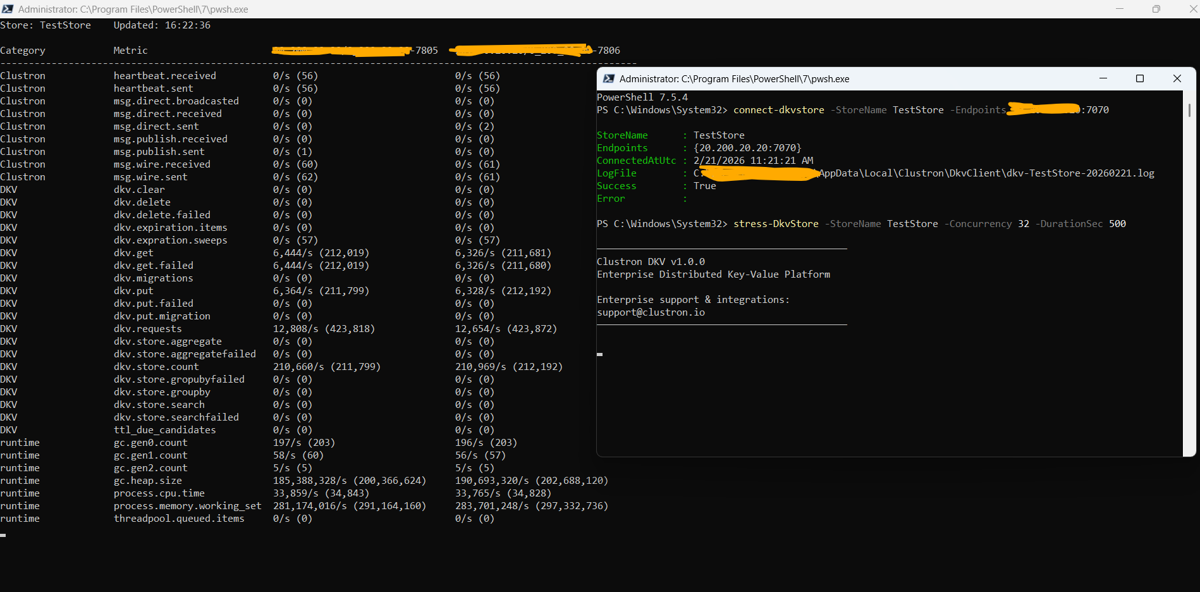
Task: Click 'dkv.store.aggregatefailed' metric
Action: click(x=185, y=354)
